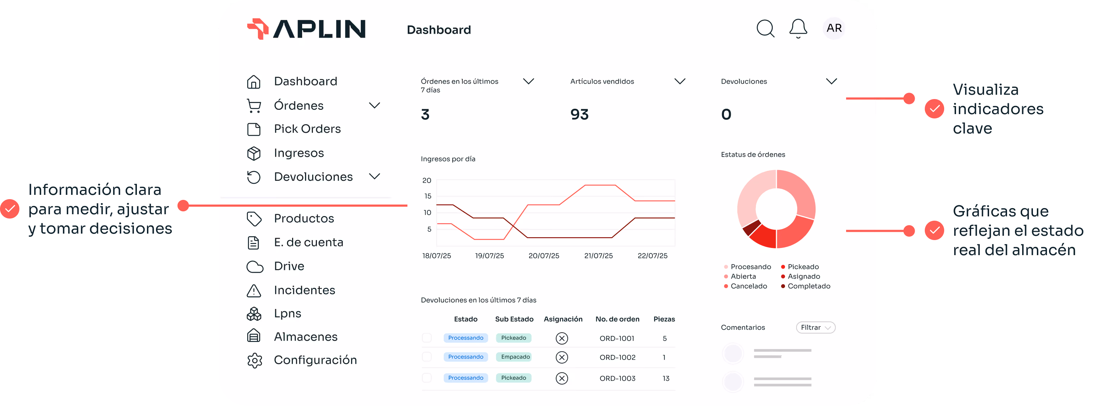Click the Sub Estado column header

click(514, 319)
